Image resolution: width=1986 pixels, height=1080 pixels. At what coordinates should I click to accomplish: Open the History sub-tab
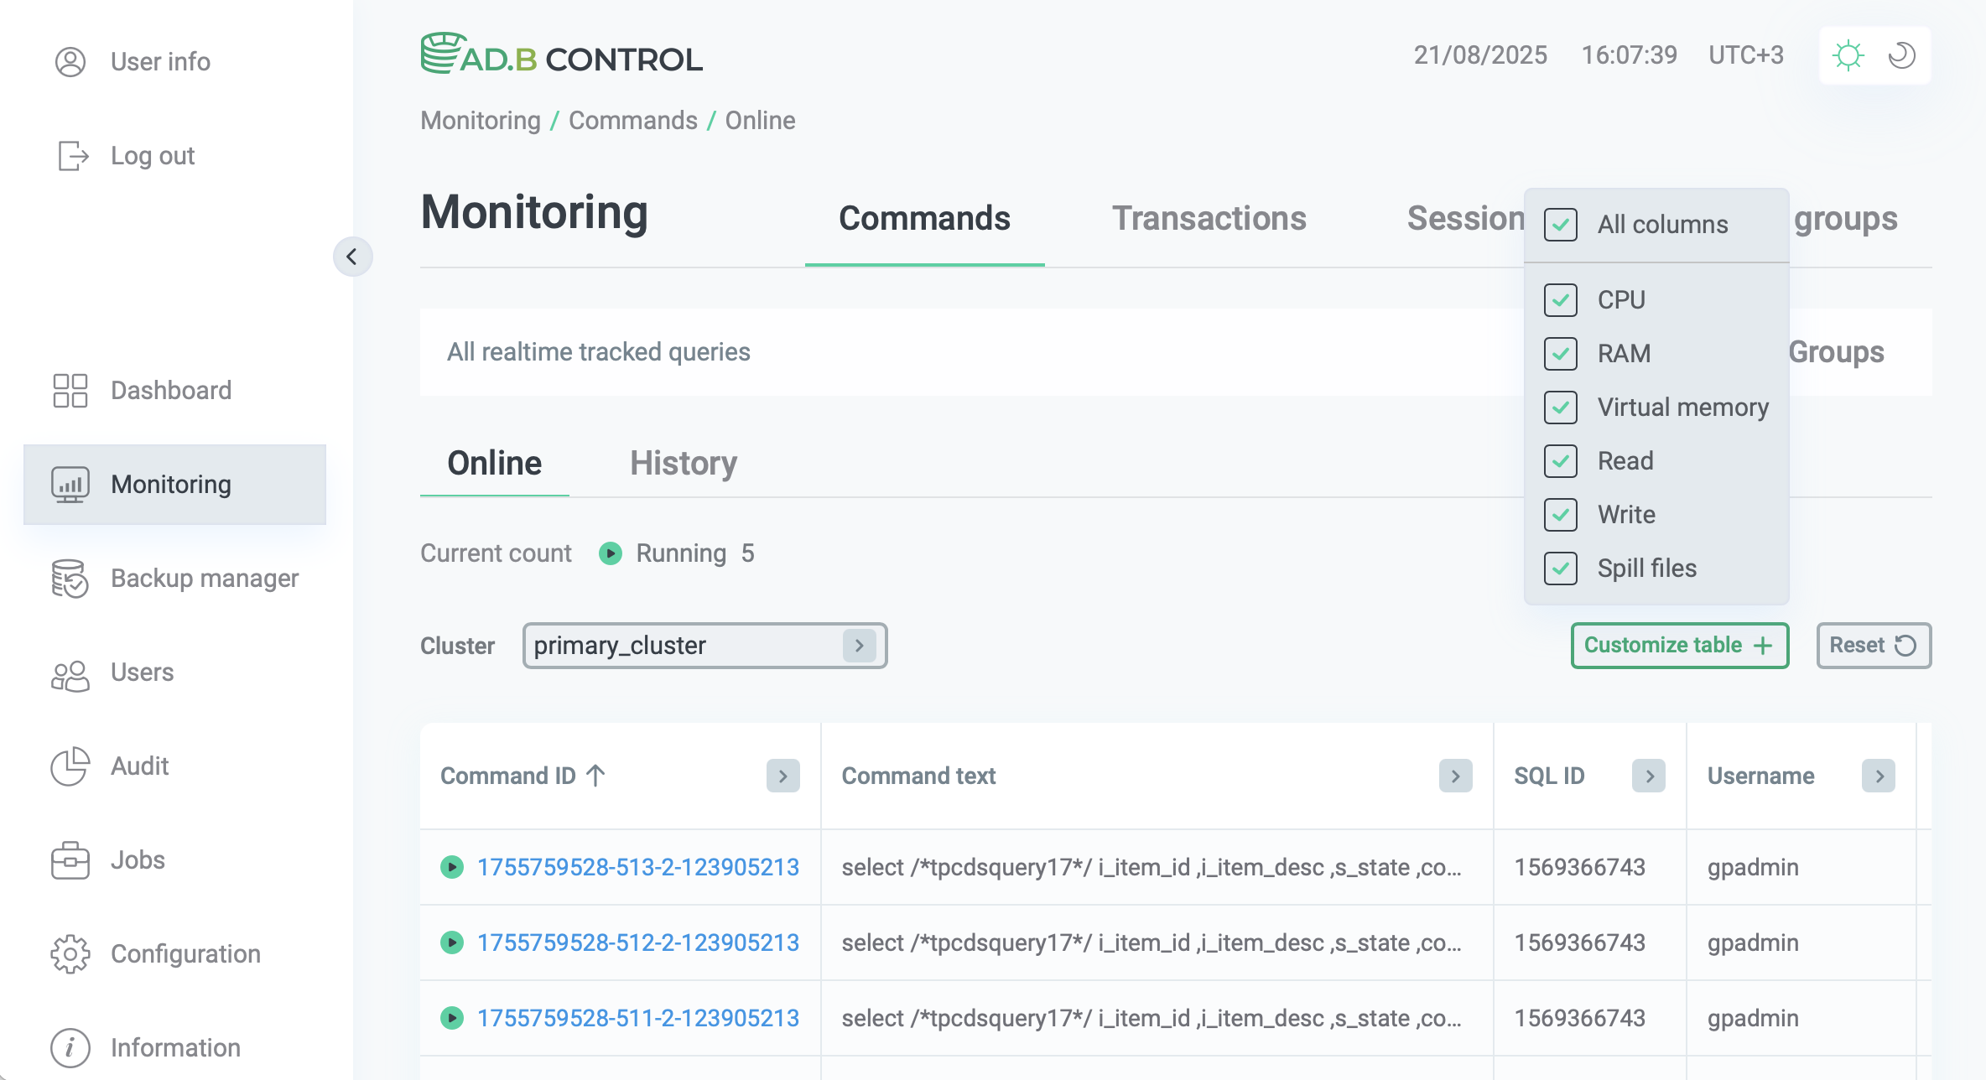(684, 464)
